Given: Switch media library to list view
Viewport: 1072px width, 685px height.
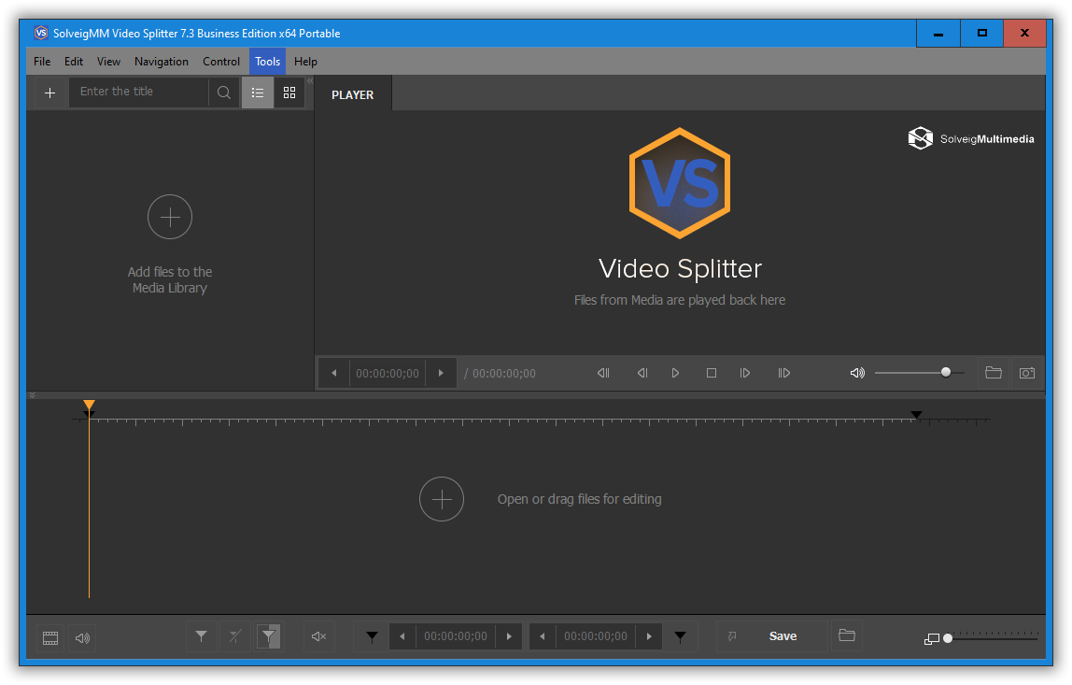Looking at the screenshot, I should (258, 93).
